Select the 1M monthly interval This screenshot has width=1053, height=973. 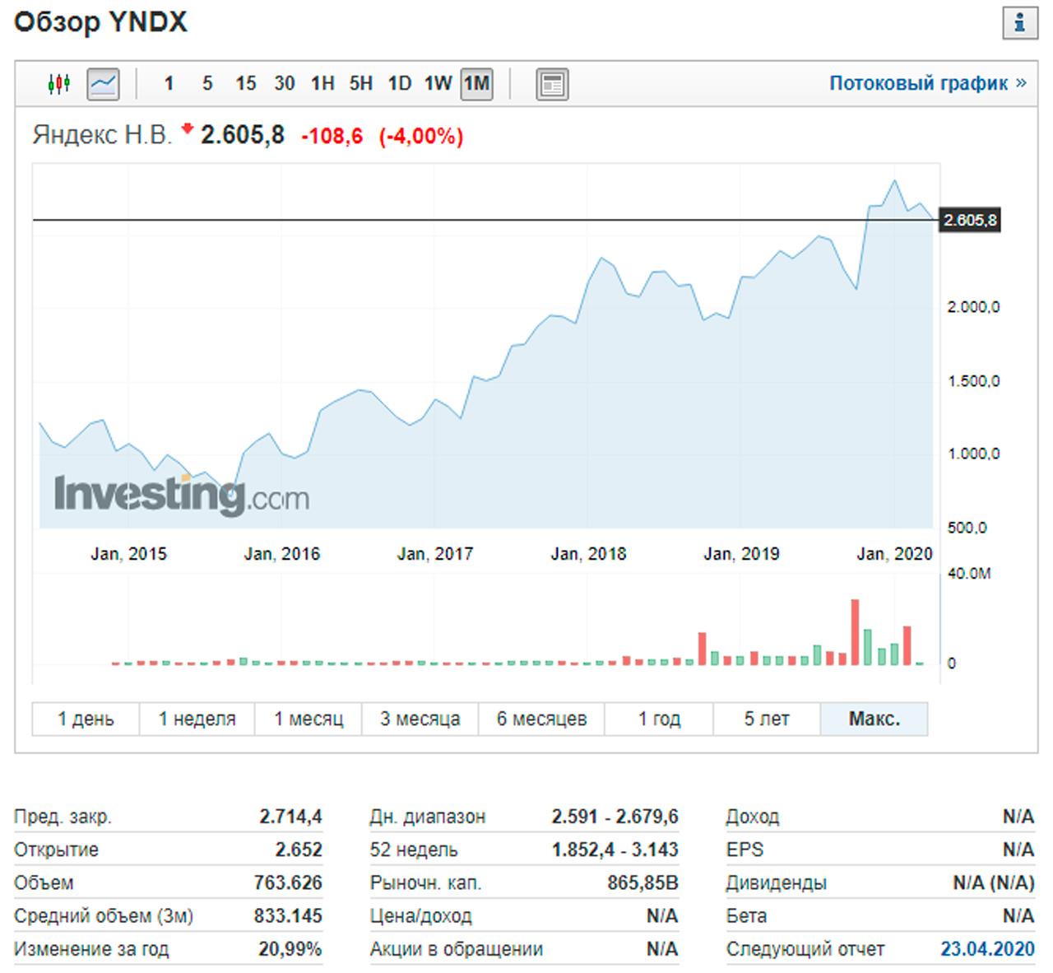coord(476,84)
